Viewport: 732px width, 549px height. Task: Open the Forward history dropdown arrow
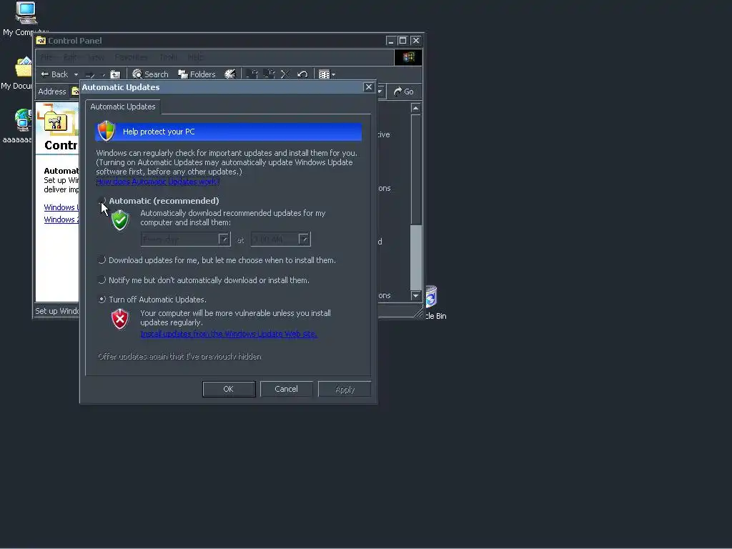[x=104, y=74]
